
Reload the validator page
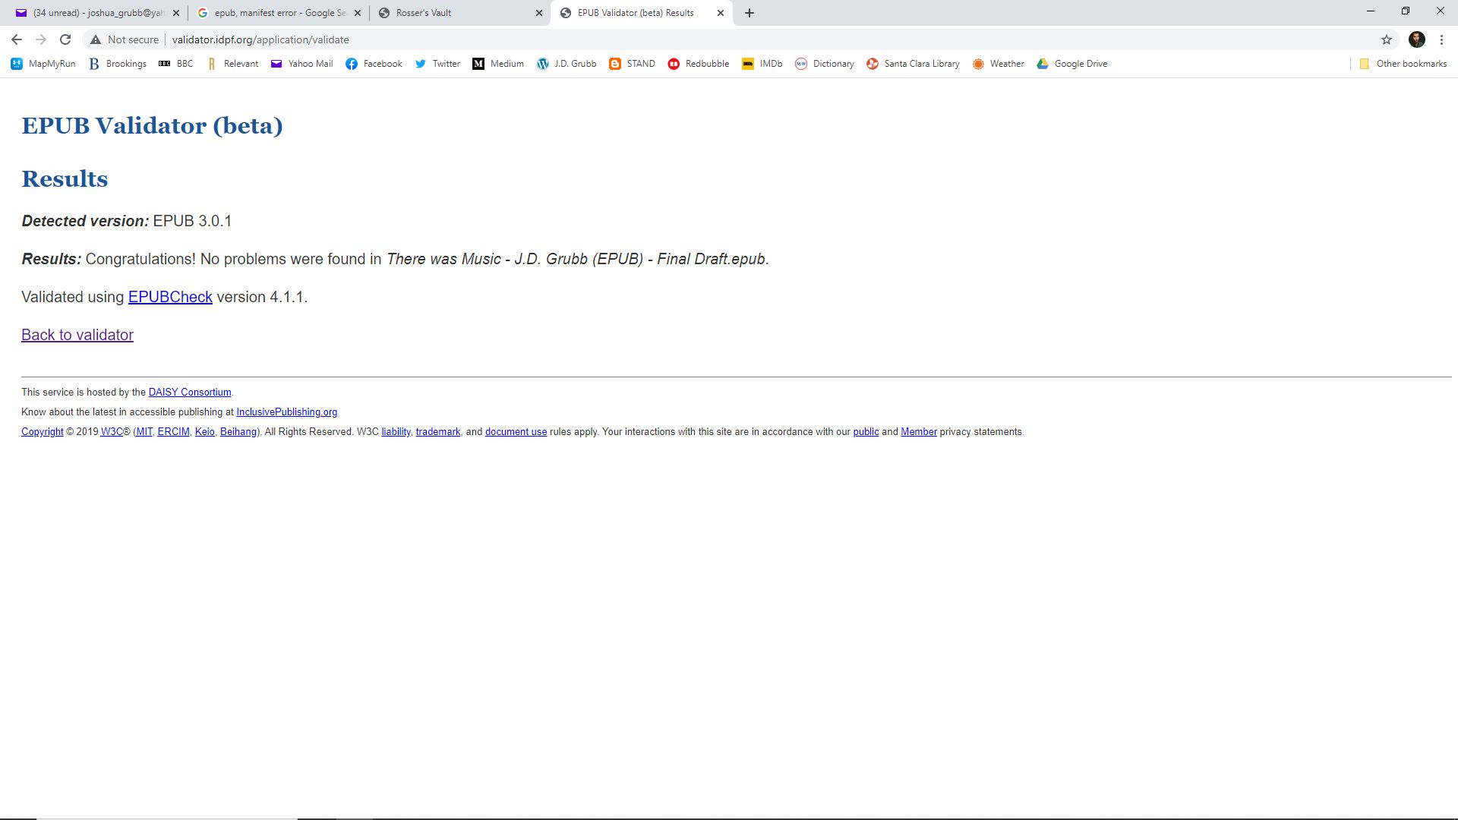[x=65, y=39]
